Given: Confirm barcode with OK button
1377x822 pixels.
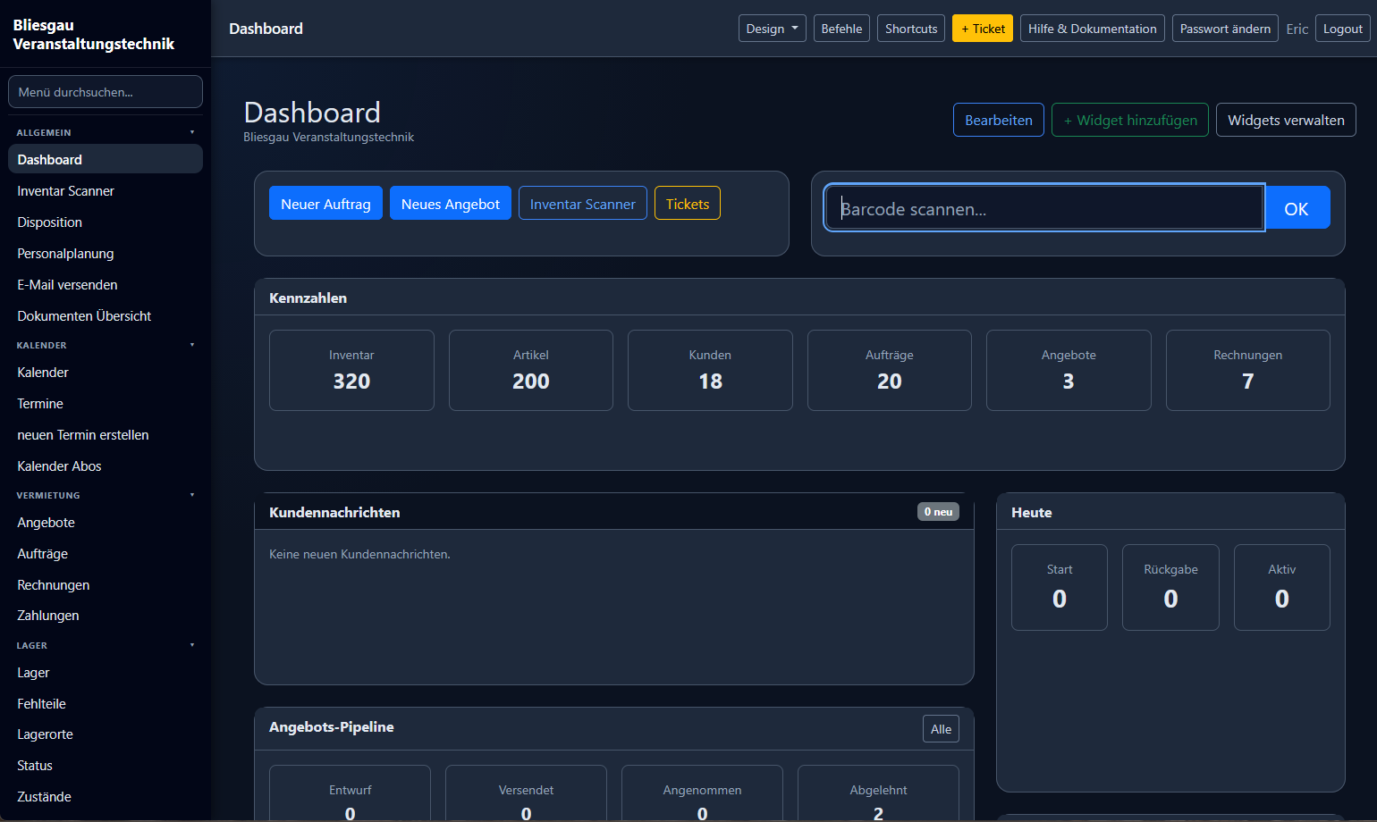Looking at the screenshot, I should pyautogui.click(x=1297, y=208).
